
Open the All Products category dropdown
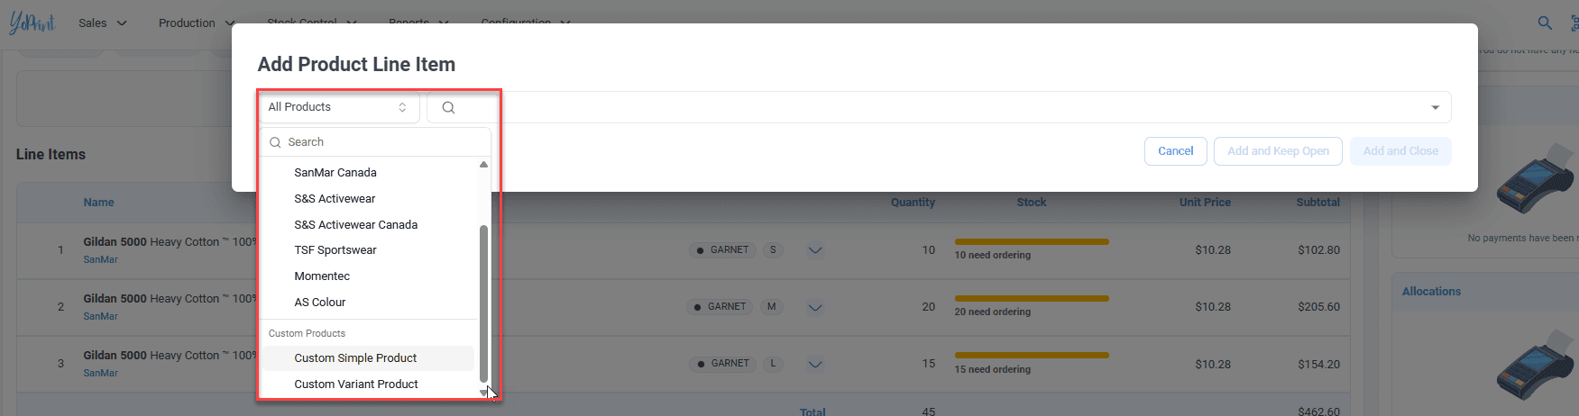coord(338,107)
